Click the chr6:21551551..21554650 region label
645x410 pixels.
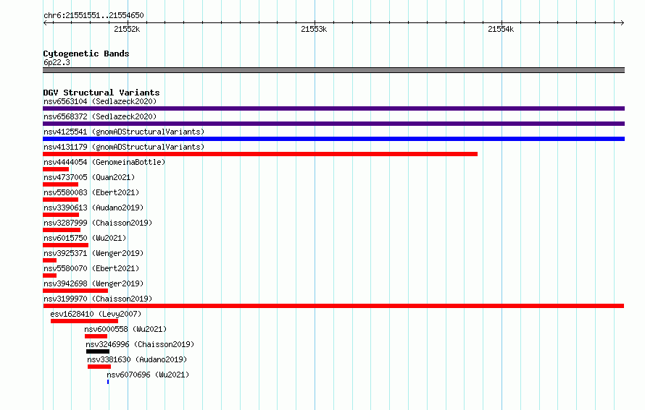93,15
